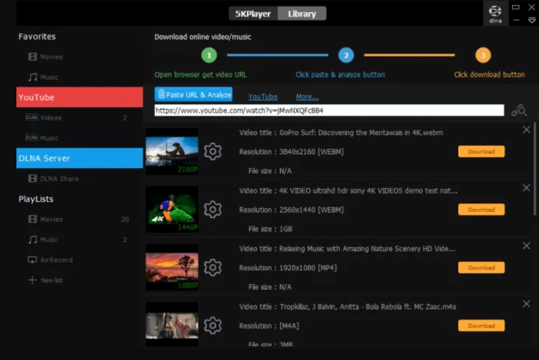Open settings gear for Relaxing Music video
The width and height of the screenshot is (539, 360).
213,267
